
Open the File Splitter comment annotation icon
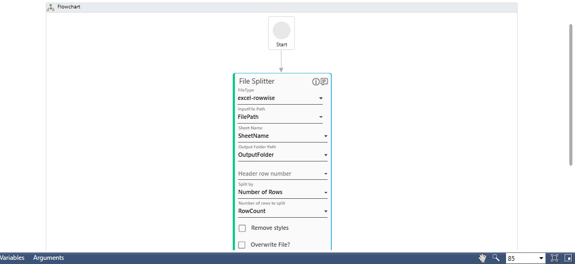pos(324,82)
